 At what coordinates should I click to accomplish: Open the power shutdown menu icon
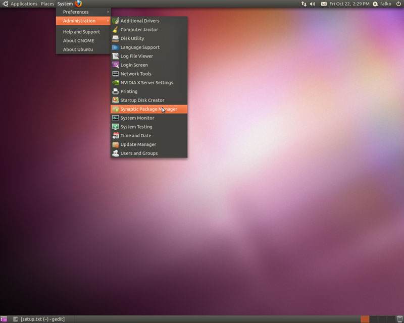pyautogui.click(x=398, y=4)
